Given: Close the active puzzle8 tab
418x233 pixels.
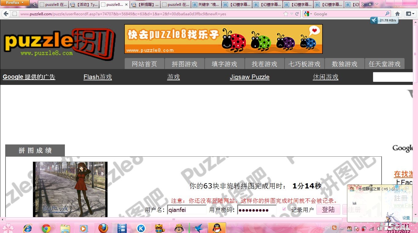Looking at the screenshot, I should [x=126, y=5].
